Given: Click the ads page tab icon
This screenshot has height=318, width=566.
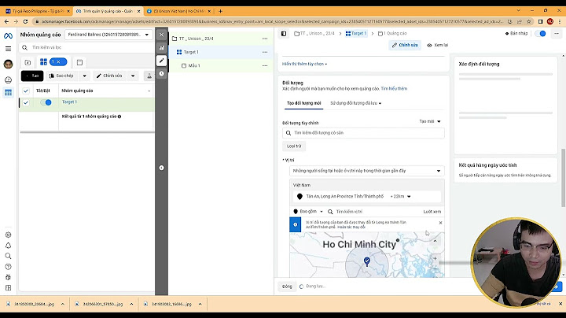Looking at the screenshot, I should tap(79, 62).
